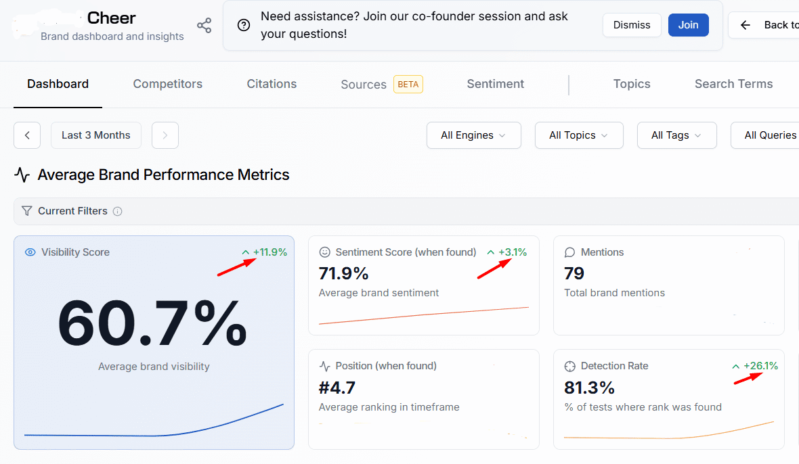
Task: Click the Position pulse icon
Action: (324, 366)
